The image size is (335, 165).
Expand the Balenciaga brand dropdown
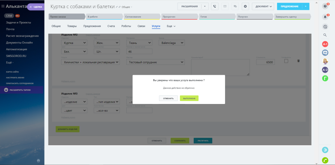[x=172, y=43]
